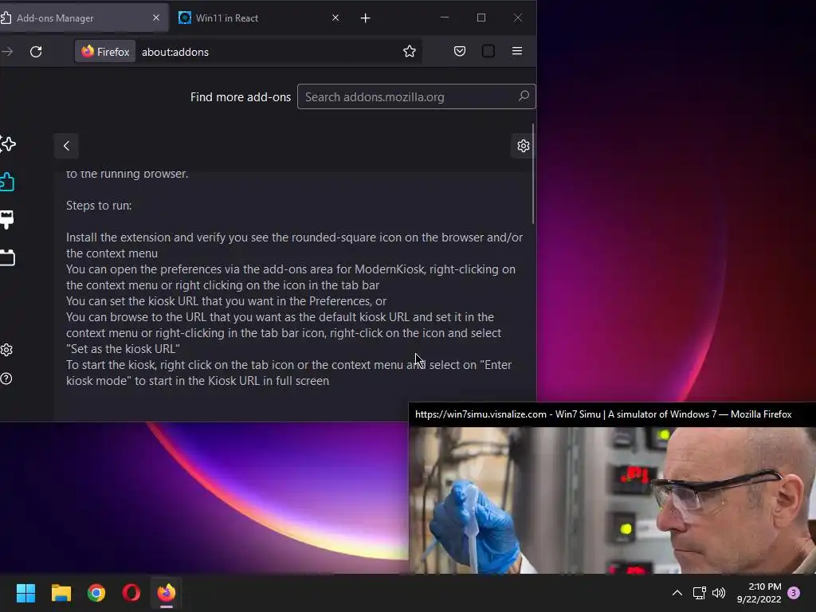Save the page to Pocket

click(x=460, y=51)
